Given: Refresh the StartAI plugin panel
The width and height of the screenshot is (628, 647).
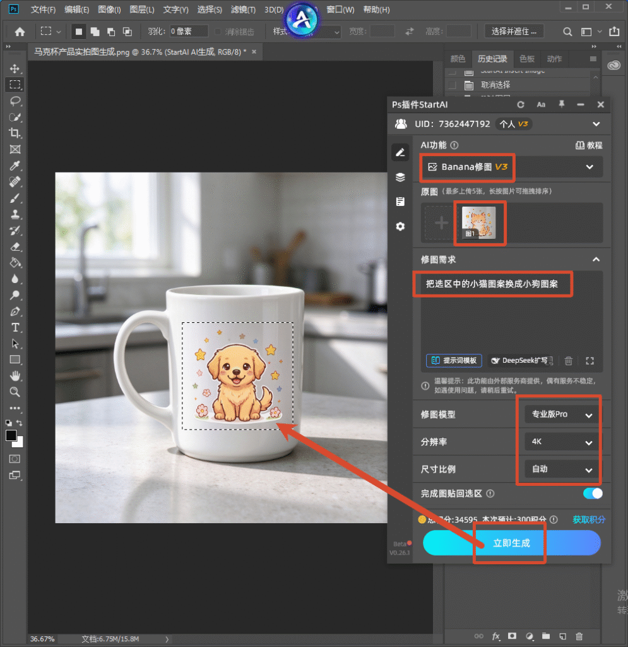Looking at the screenshot, I should pos(521,105).
